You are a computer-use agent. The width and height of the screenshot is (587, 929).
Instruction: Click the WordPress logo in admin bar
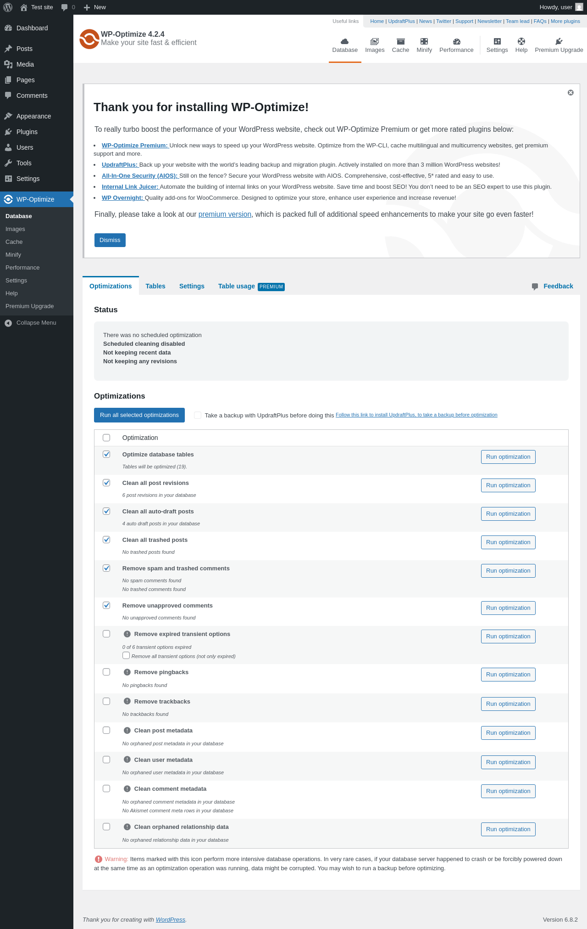(x=8, y=7)
